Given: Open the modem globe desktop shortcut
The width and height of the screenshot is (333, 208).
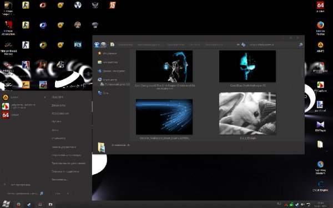Looking at the screenshot, I should click(x=320, y=168).
